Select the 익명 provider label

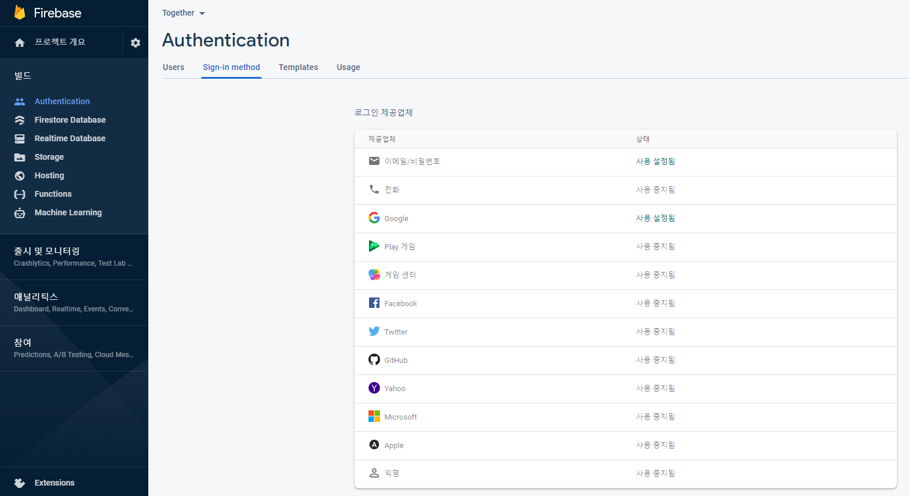(392, 473)
